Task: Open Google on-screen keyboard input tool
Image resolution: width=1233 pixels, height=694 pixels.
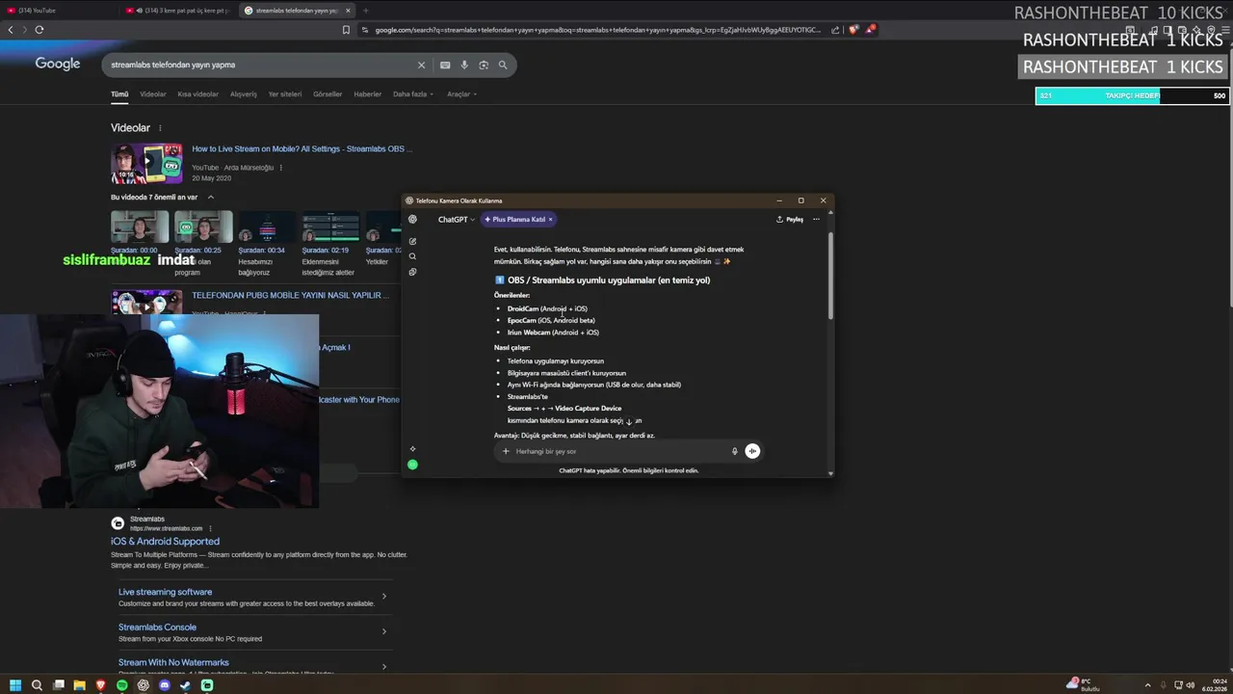Action: coord(445,65)
